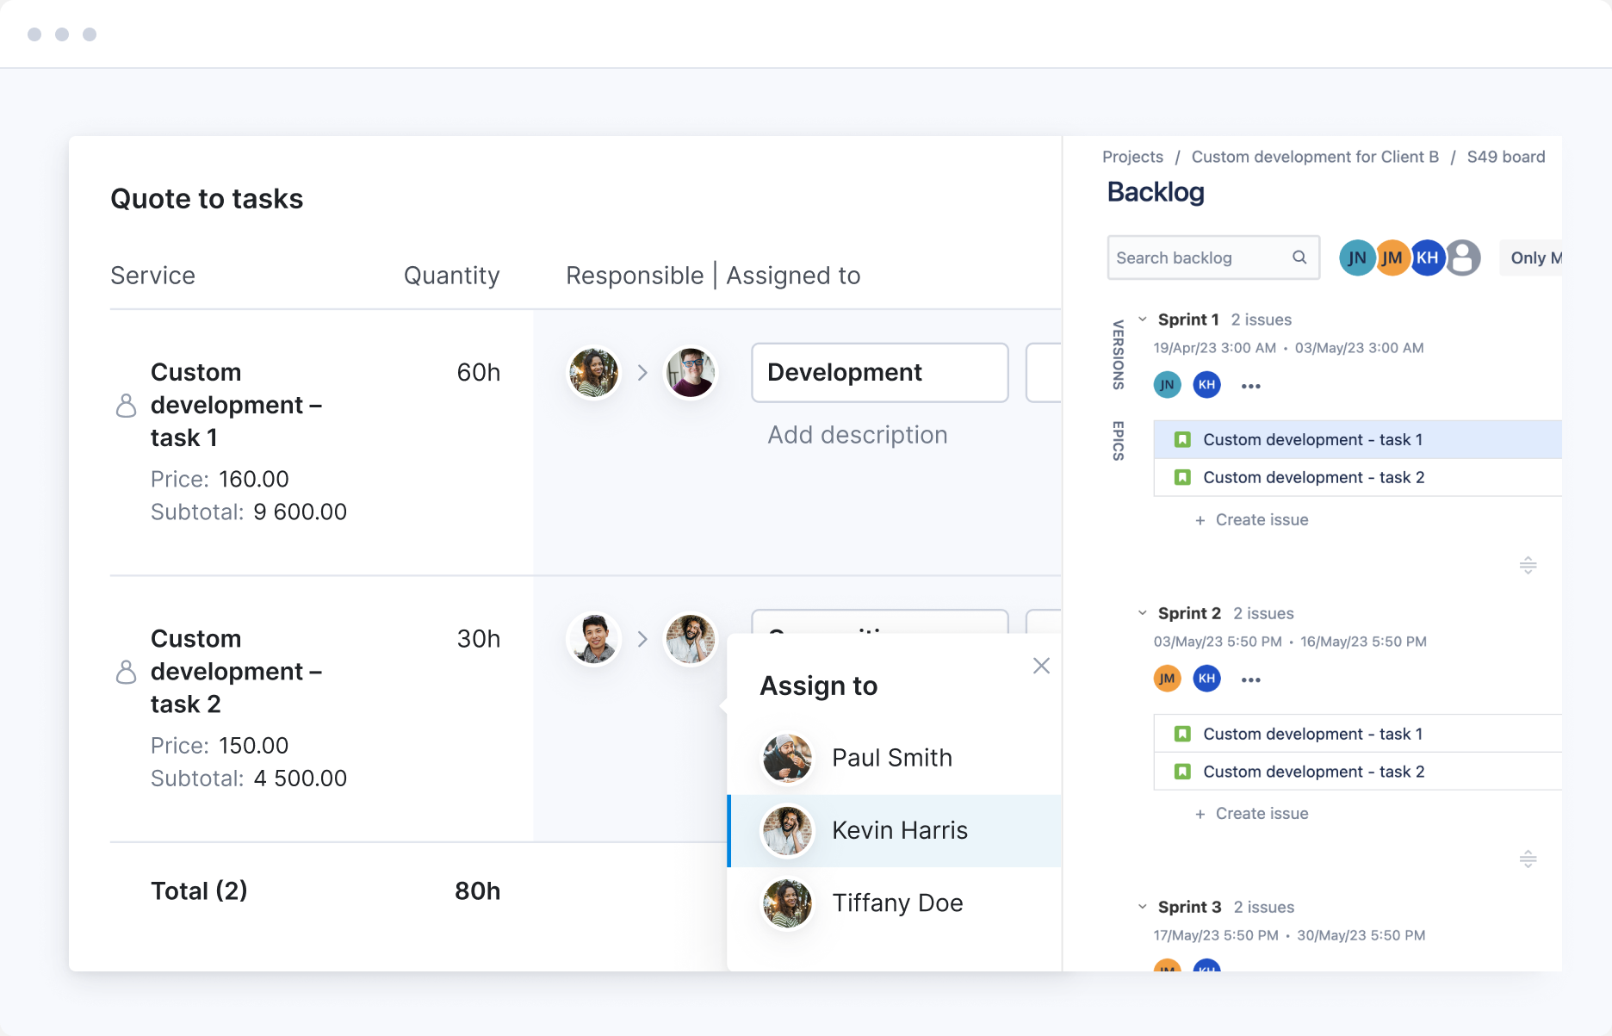Click the unassigned user avatar filter
The image size is (1612, 1036).
click(1463, 257)
